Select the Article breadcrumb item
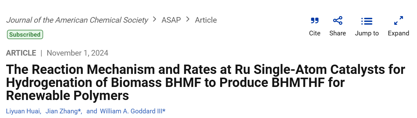This screenshot has width=417, height=118. [206, 20]
